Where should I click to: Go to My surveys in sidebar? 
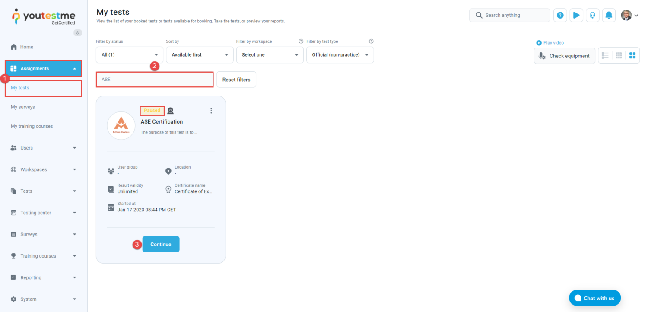point(23,107)
